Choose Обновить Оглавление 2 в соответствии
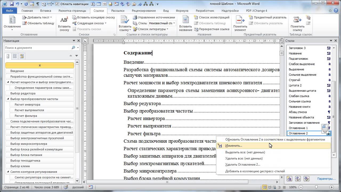The image size is (341, 192). click(x=273, y=139)
